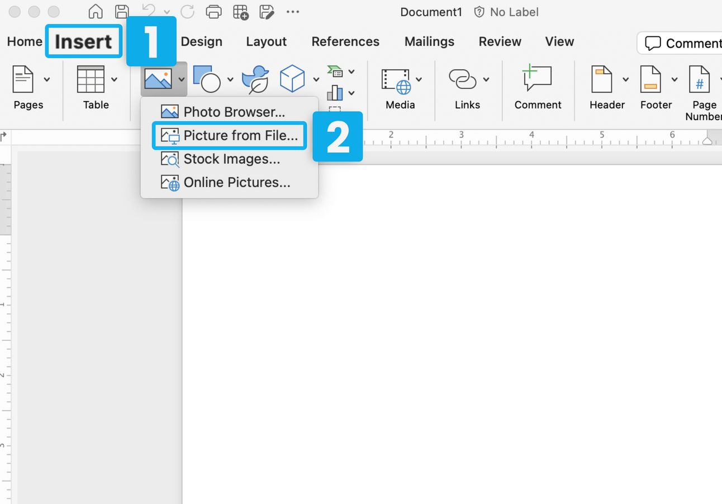Expand the Footer dropdown arrow
The width and height of the screenshot is (722, 504).
pyautogui.click(x=674, y=79)
